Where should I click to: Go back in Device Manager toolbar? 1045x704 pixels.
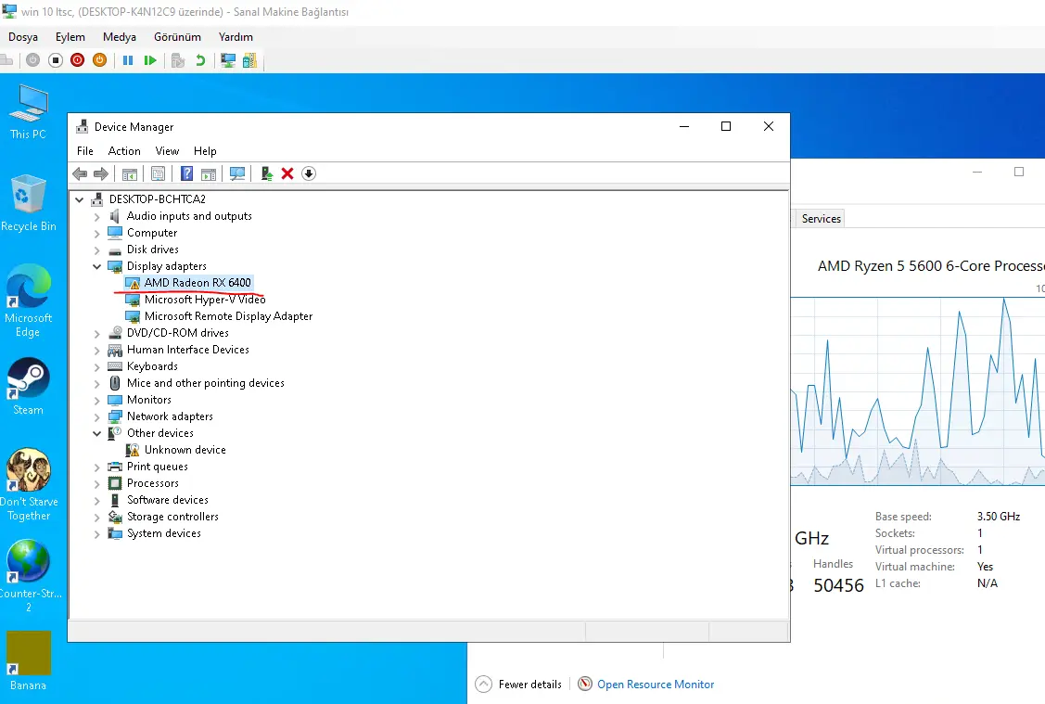(x=80, y=174)
